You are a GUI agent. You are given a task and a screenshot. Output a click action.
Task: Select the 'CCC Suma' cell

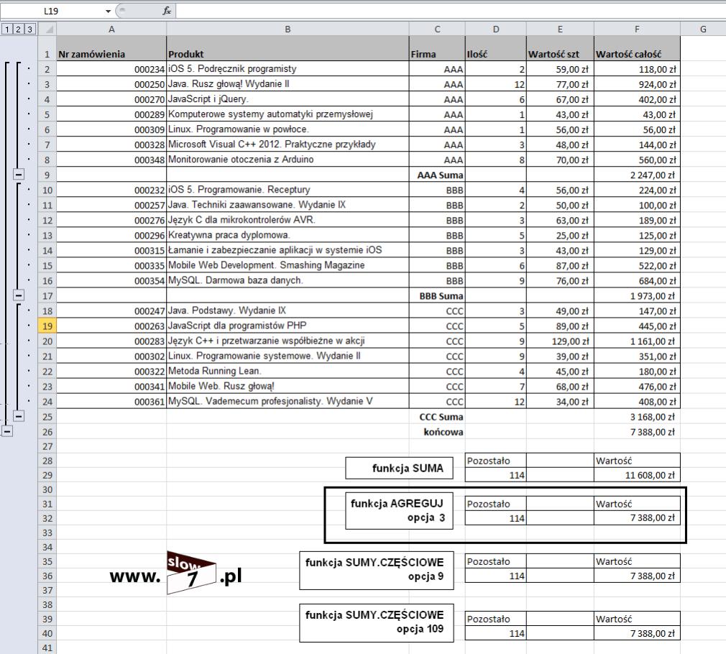[437, 417]
